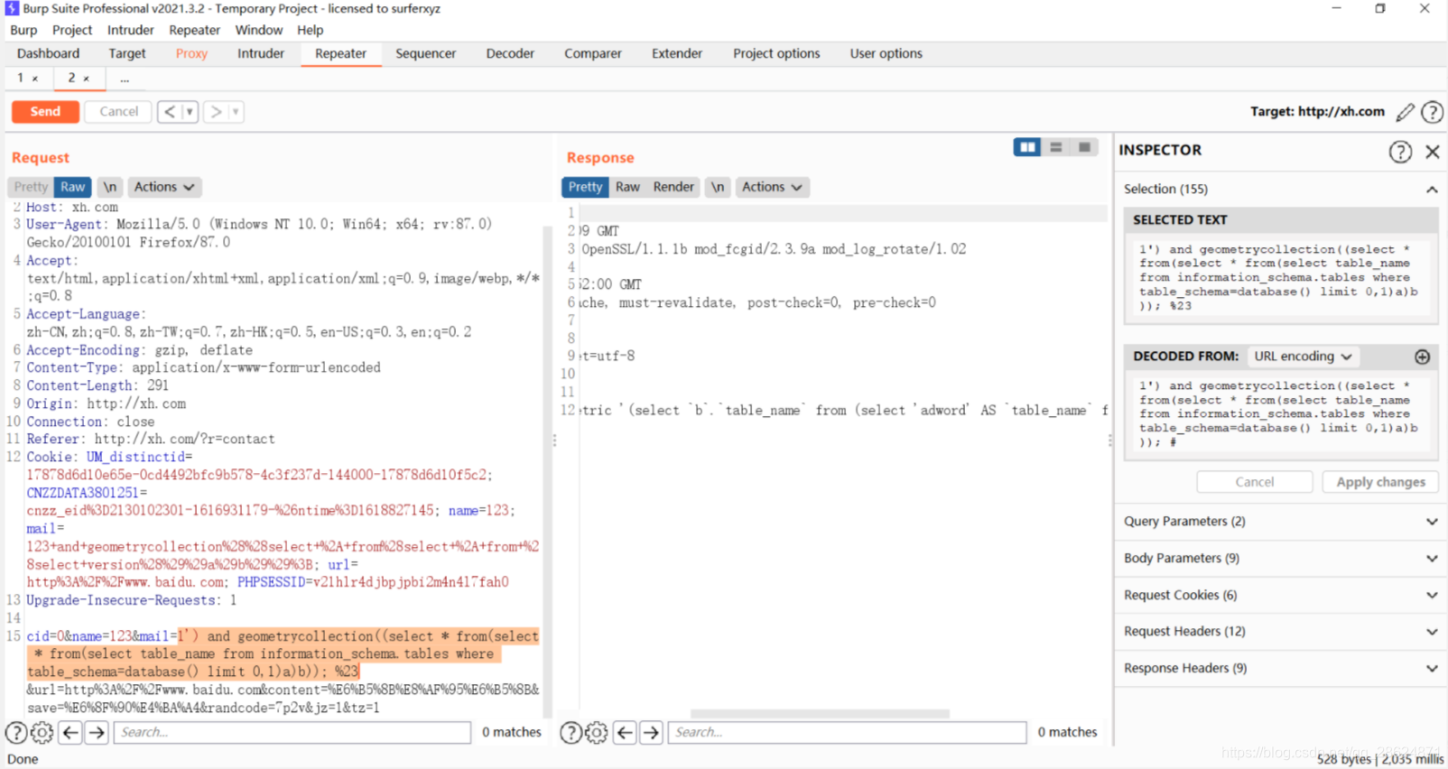Switch to the Comparer tab
1448x769 pixels.
pyautogui.click(x=593, y=53)
